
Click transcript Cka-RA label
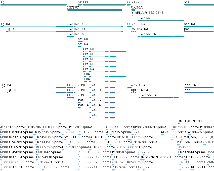[x=89, y=69]
